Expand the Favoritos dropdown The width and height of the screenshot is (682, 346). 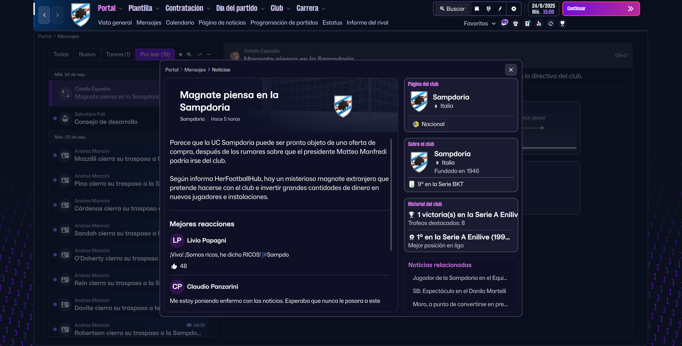click(x=479, y=23)
